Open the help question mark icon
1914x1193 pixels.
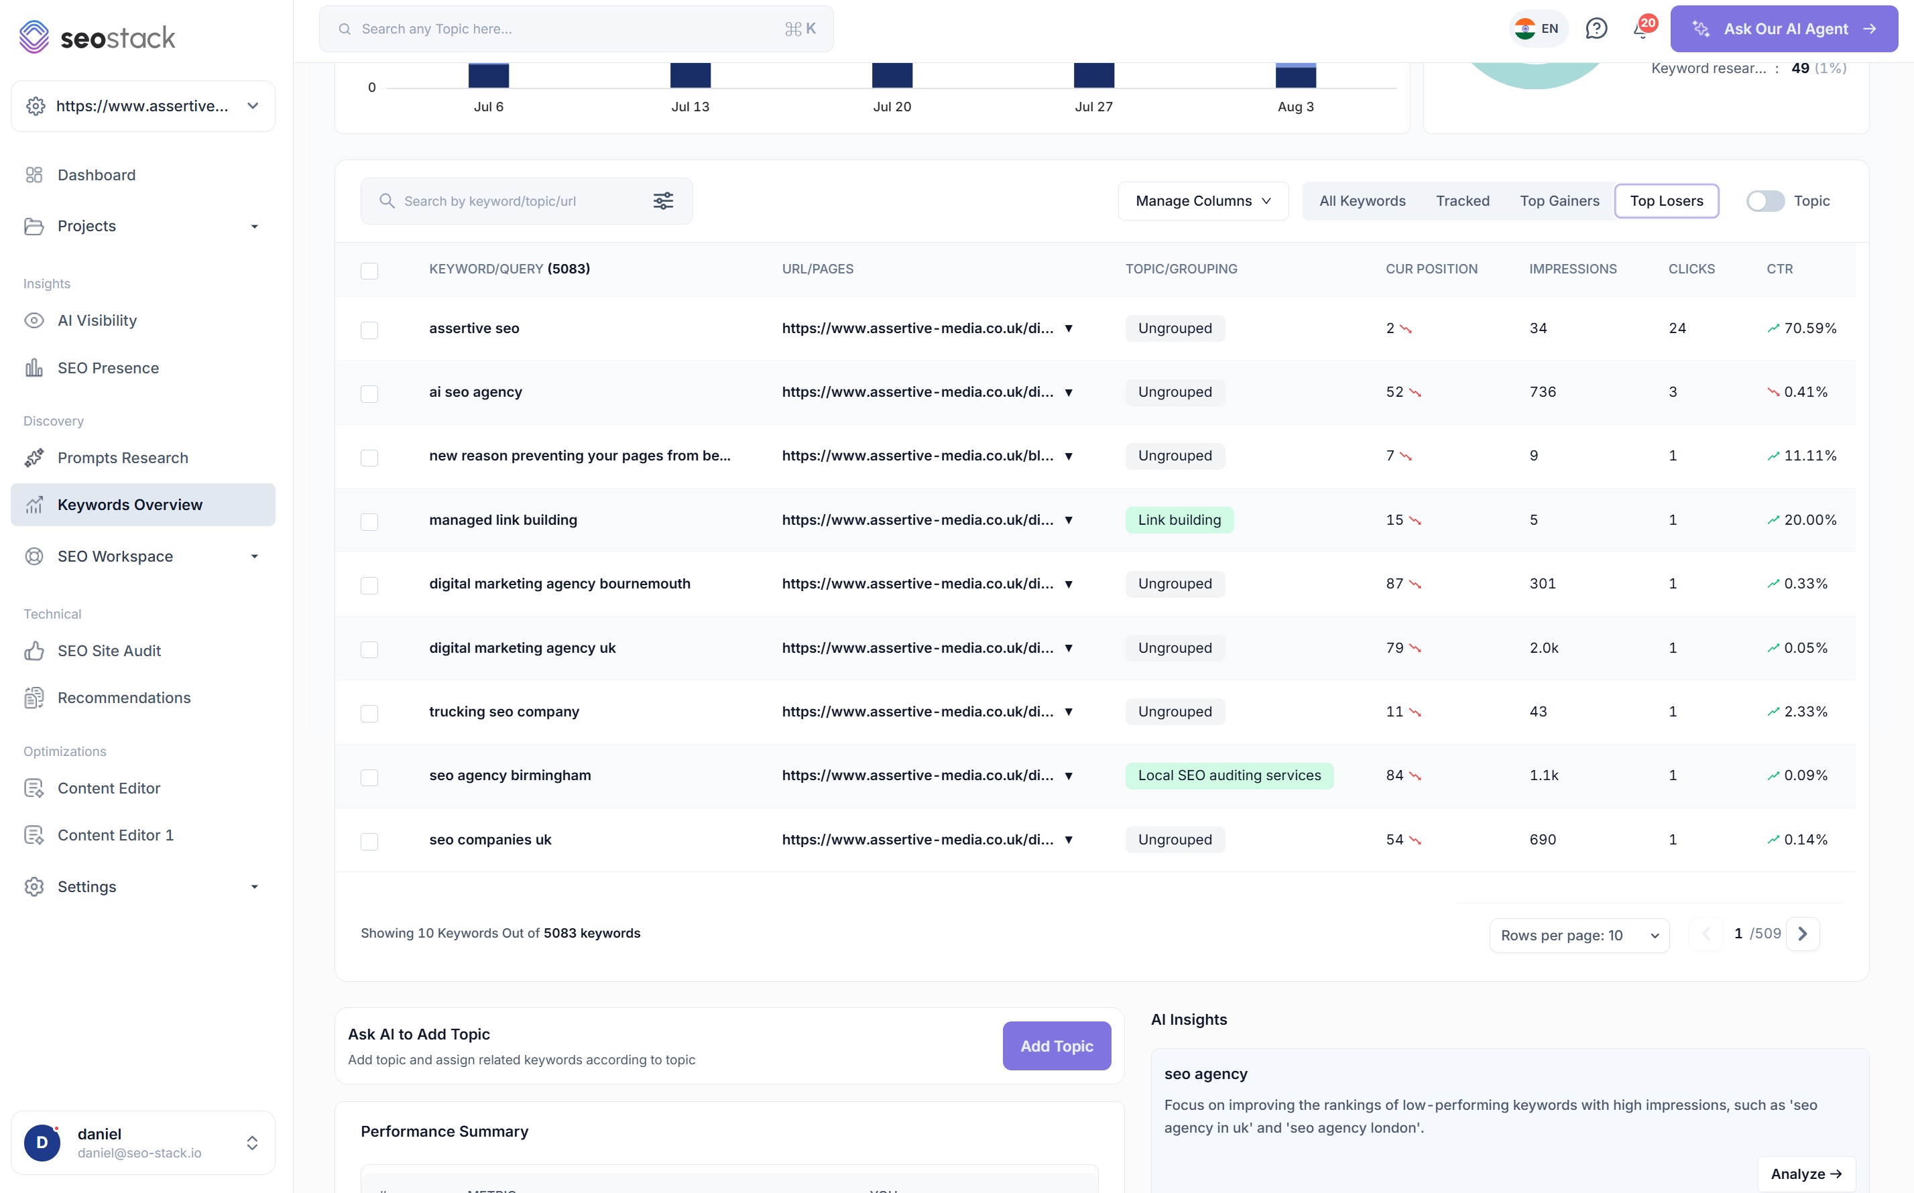pyautogui.click(x=1596, y=29)
